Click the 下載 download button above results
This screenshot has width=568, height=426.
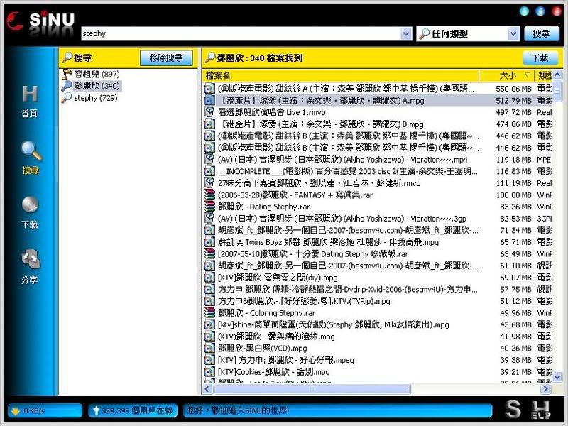(x=540, y=58)
